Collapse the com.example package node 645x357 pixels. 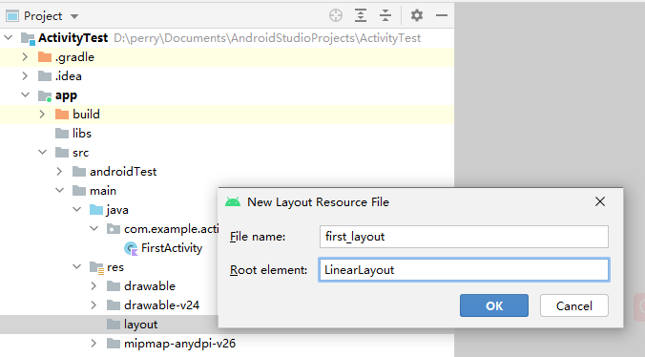pos(94,228)
